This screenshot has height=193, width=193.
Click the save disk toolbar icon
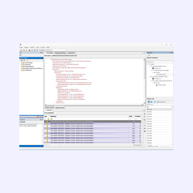coord(24,50)
